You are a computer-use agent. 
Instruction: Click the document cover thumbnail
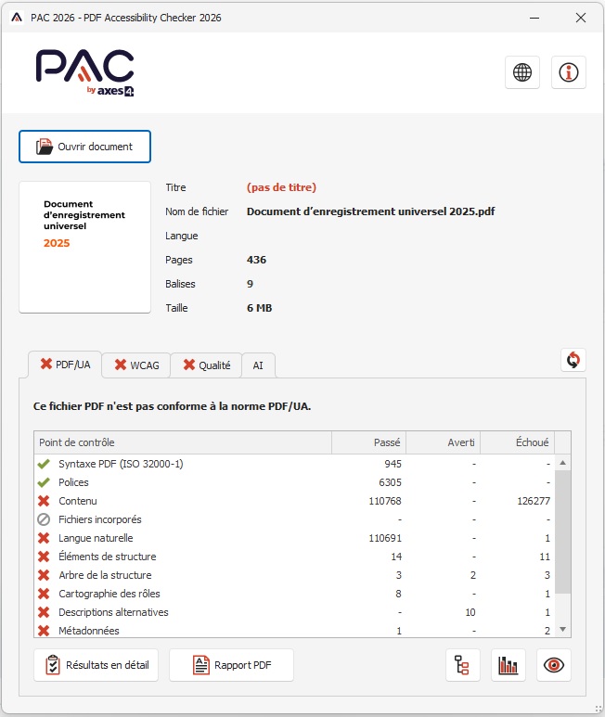click(x=84, y=247)
